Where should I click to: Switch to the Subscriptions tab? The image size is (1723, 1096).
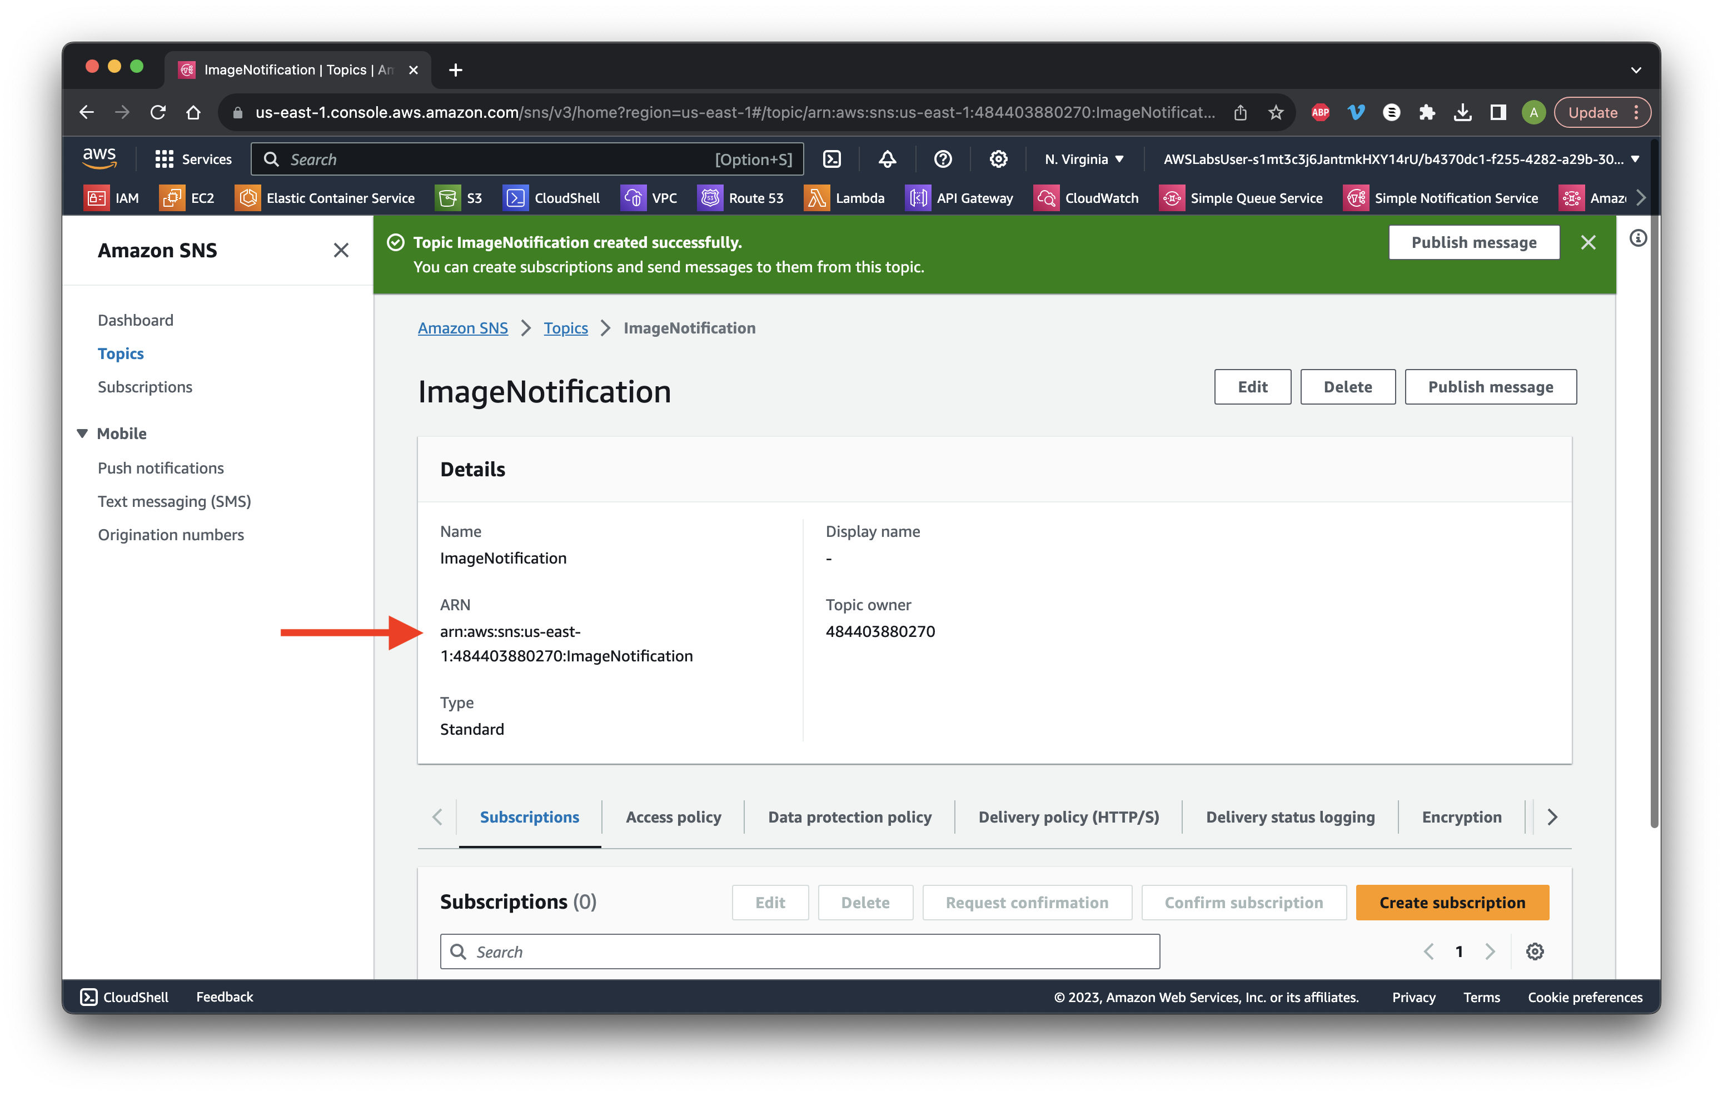pyautogui.click(x=530, y=817)
